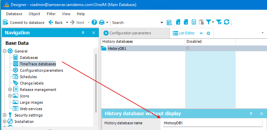Click the printer icon
267x130 pixels.
(102, 22)
